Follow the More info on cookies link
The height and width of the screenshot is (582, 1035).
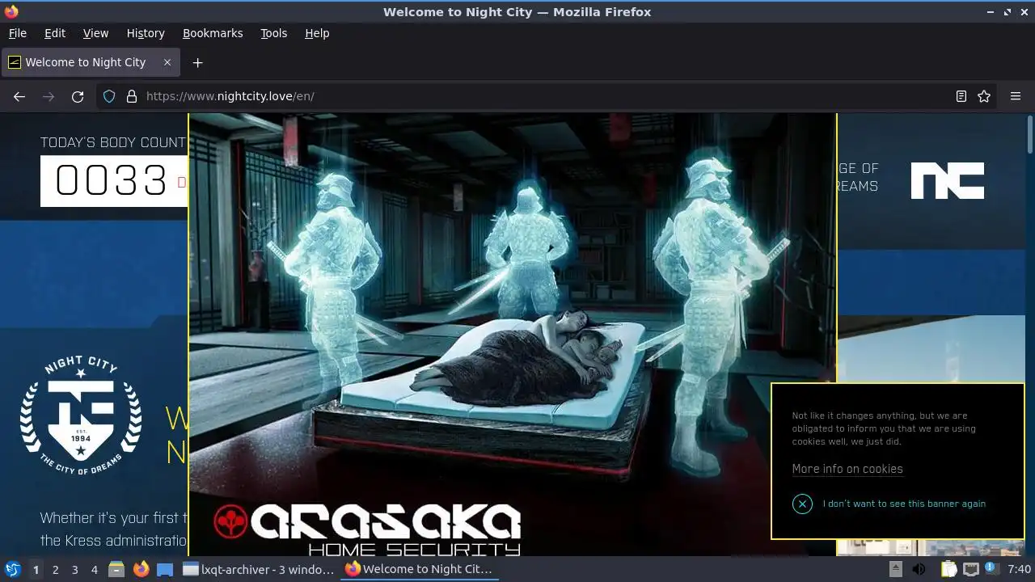click(x=847, y=469)
